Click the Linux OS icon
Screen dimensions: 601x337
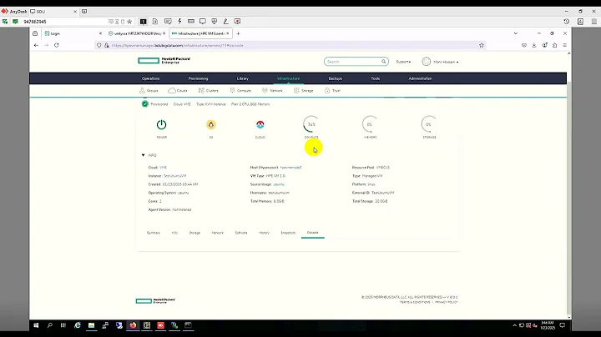click(x=211, y=124)
